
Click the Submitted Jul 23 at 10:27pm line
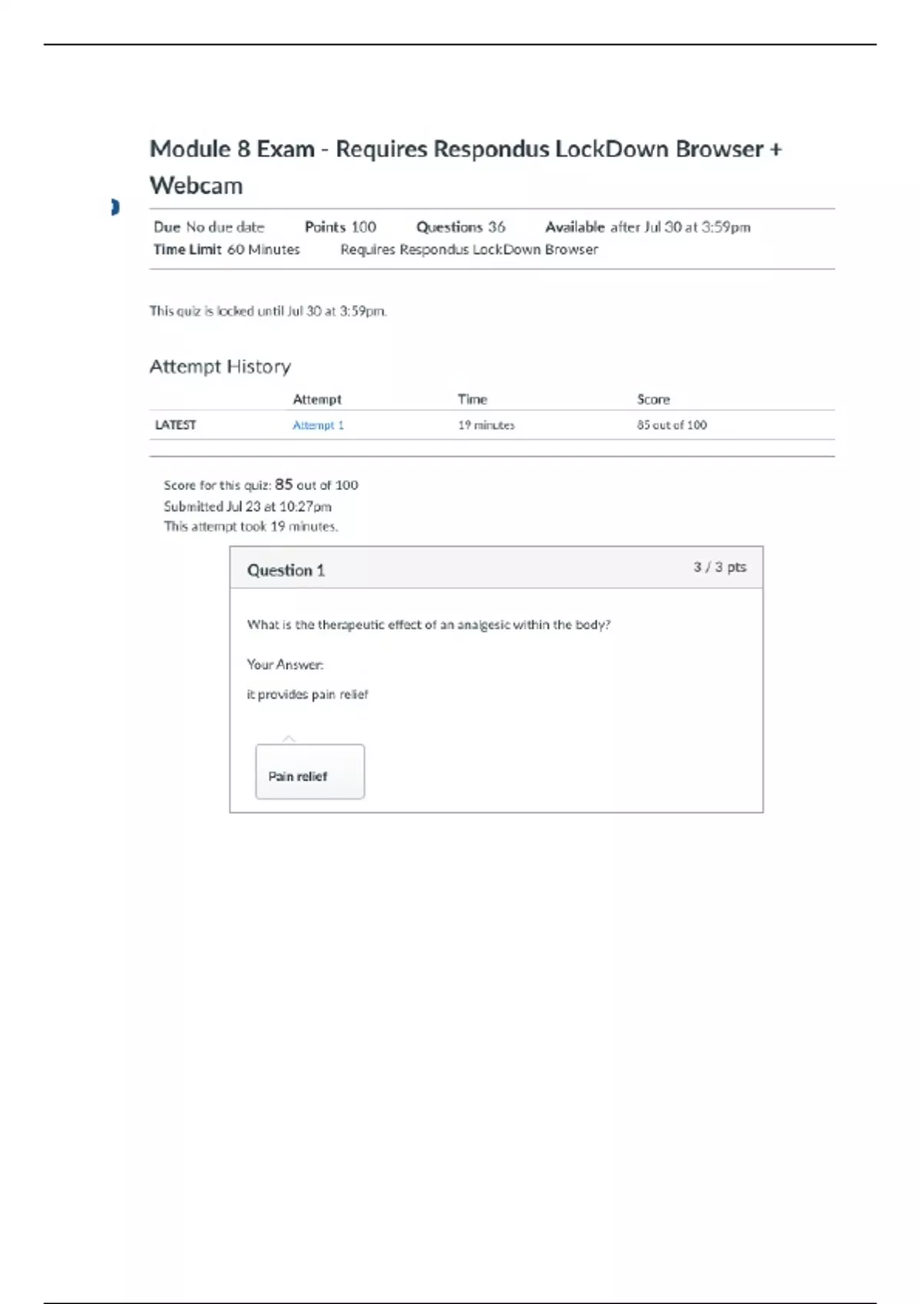click(x=247, y=506)
